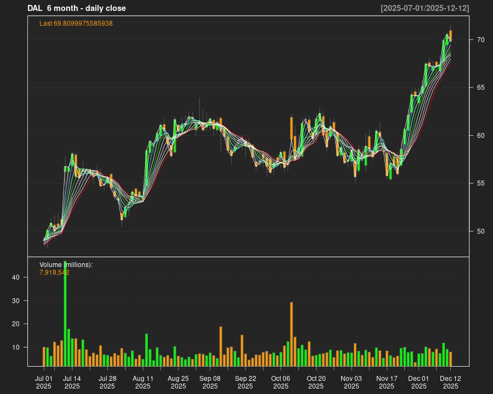Select the tallest green volume bar in July
Viewport: 493px width, 394px height.
click(x=65, y=314)
